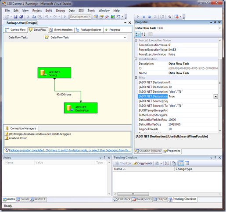Open the Tools menu
226x212 pixels.
click(91, 11)
